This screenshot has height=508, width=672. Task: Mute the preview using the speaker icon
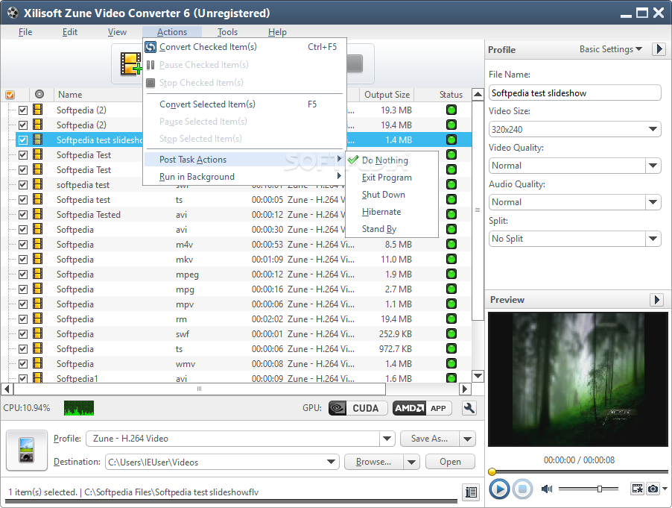point(547,489)
